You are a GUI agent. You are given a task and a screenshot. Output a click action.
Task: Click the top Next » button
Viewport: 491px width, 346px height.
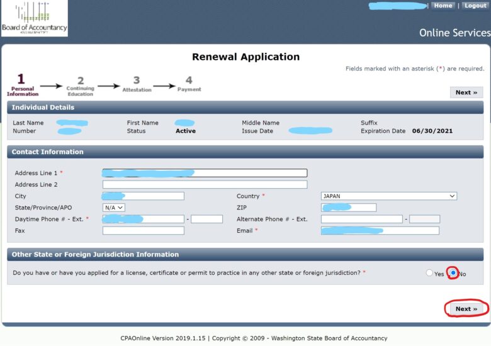466,92
